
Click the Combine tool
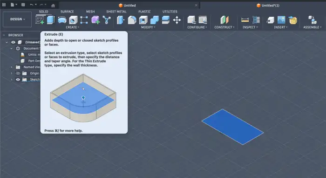click(155, 20)
